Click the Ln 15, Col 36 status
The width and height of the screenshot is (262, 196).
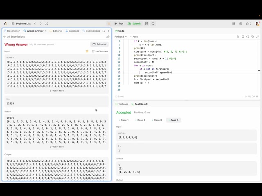click(x=251, y=96)
